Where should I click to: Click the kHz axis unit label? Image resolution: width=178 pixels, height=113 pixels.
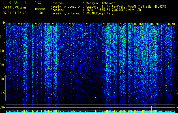point(3,23)
